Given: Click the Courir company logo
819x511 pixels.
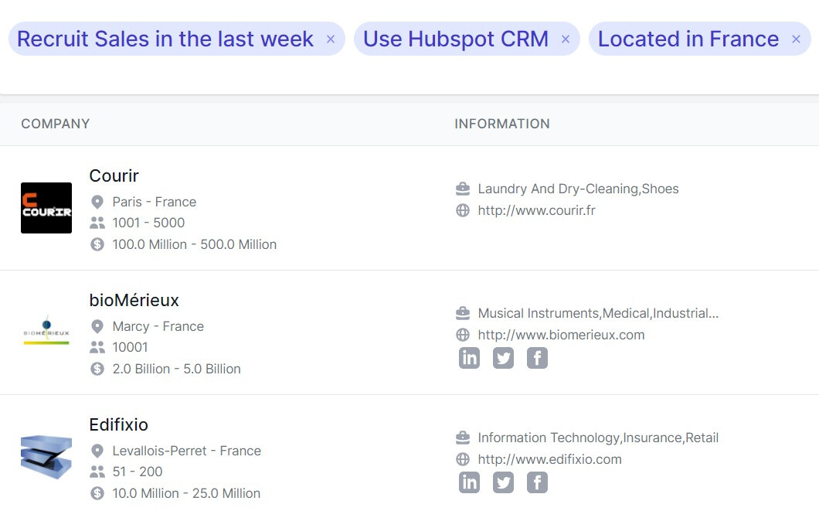Looking at the screenshot, I should pos(46,208).
